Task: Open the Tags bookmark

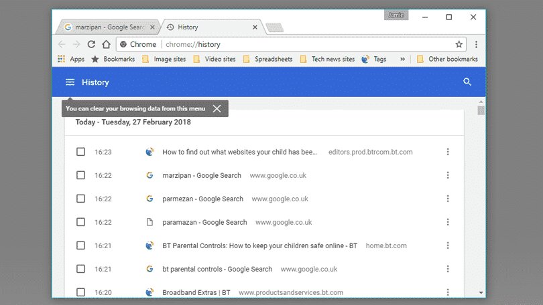Action: 374,59
